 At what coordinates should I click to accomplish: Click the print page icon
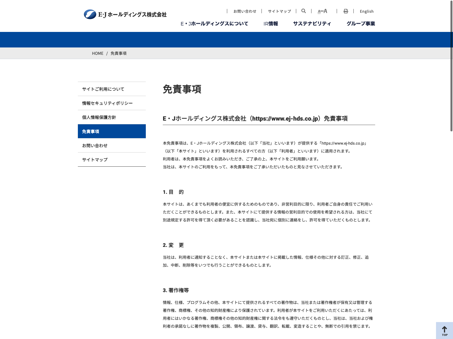click(x=346, y=11)
